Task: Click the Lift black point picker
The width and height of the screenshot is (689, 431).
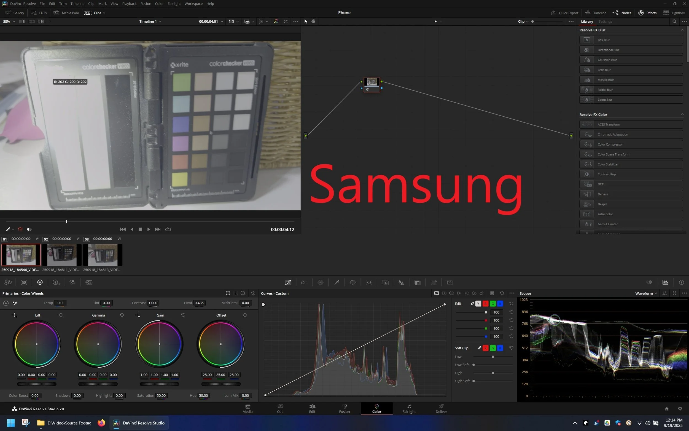Action: 15,315
